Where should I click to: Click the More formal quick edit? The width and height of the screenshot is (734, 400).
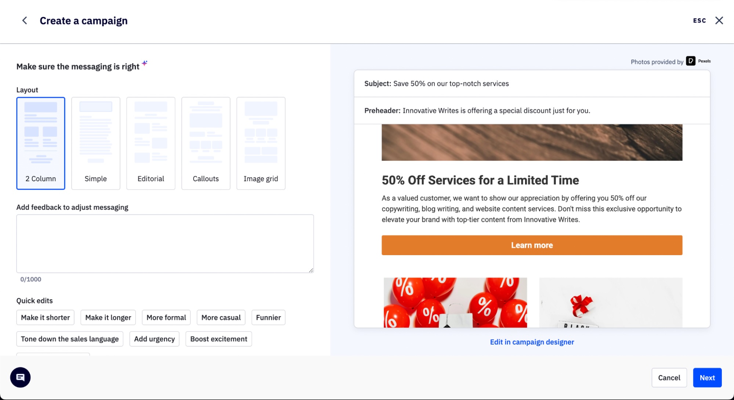pyautogui.click(x=166, y=317)
